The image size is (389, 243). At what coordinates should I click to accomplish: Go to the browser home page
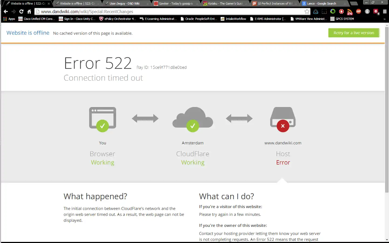coord(29,12)
